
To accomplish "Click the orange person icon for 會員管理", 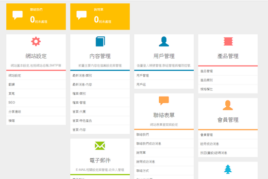I will (228, 105).
